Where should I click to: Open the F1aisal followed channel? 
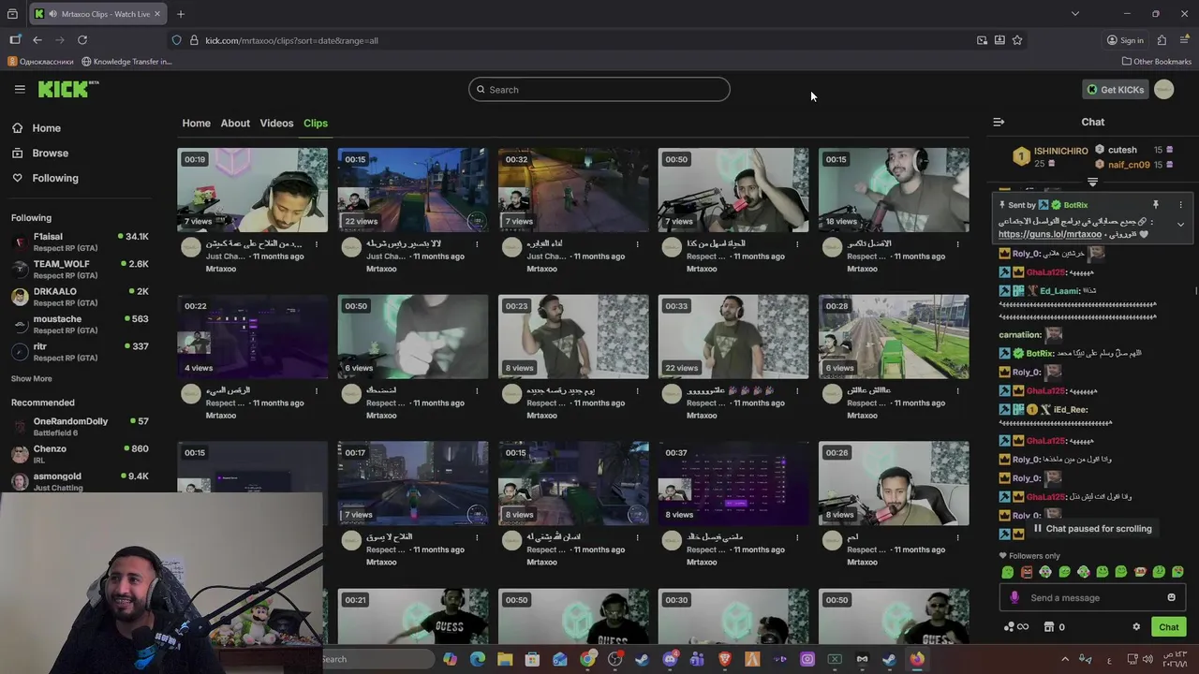[80, 242]
